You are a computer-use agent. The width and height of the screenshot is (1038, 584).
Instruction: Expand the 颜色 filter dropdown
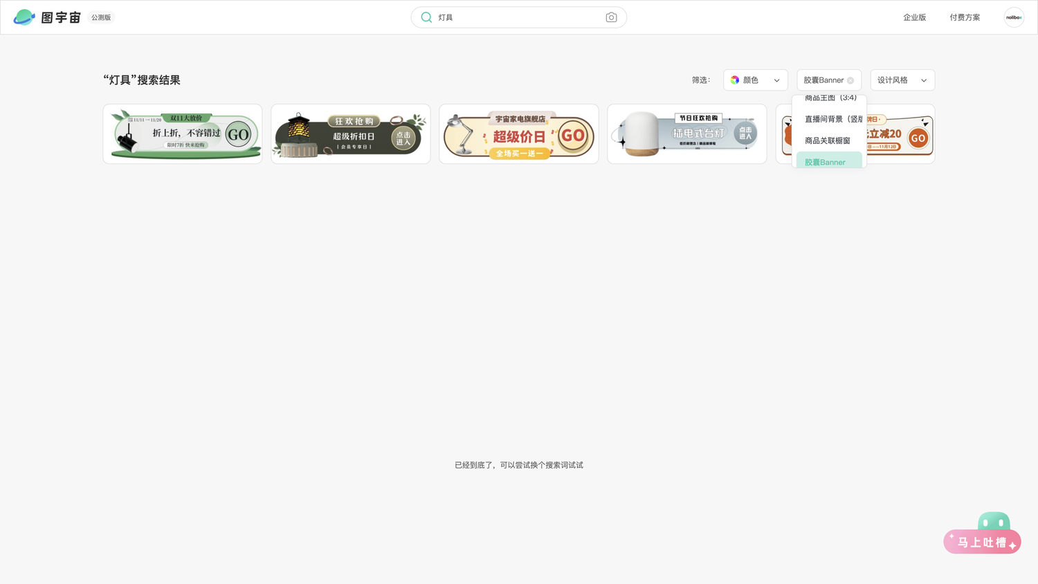point(755,80)
